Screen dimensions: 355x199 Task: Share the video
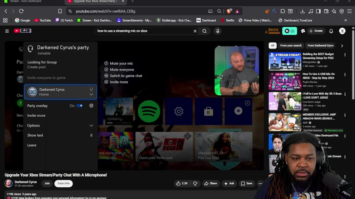click(211, 184)
